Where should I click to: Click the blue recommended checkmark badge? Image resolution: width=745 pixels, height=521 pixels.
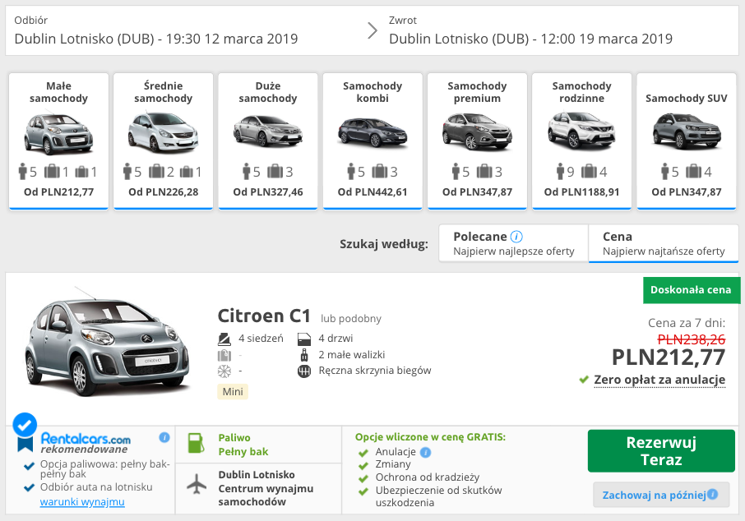point(25,425)
